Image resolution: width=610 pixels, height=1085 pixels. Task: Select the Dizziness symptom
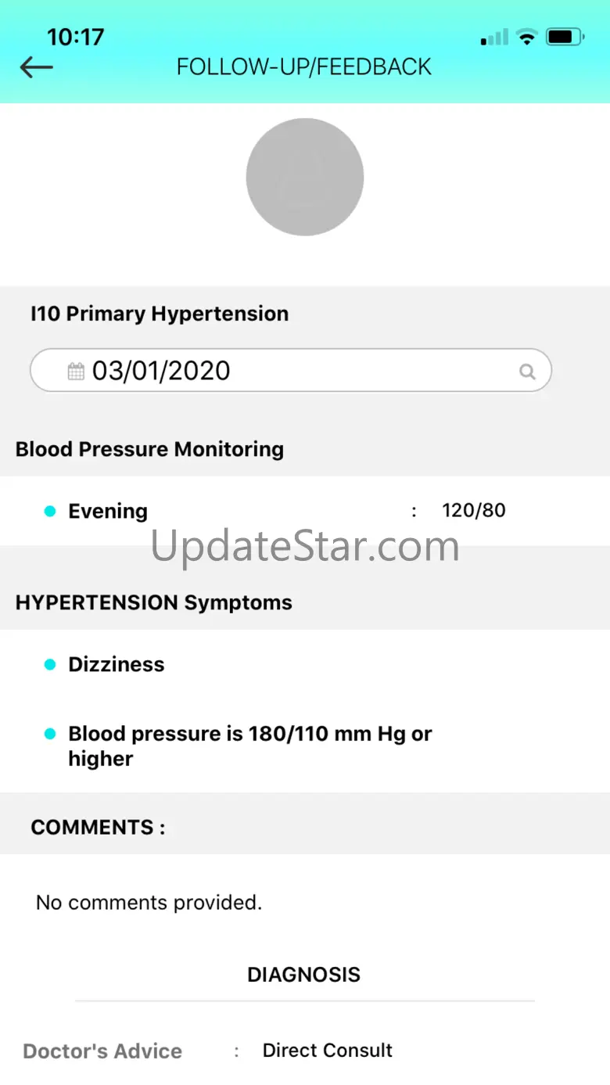pos(117,665)
